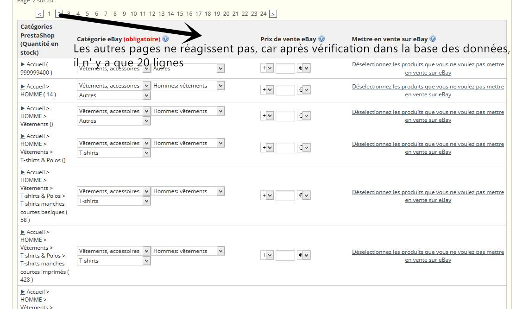Expand the Accueil (999999400) category row
Image resolution: width=523 pixels, height=309 pixels.
coord(23,64)
